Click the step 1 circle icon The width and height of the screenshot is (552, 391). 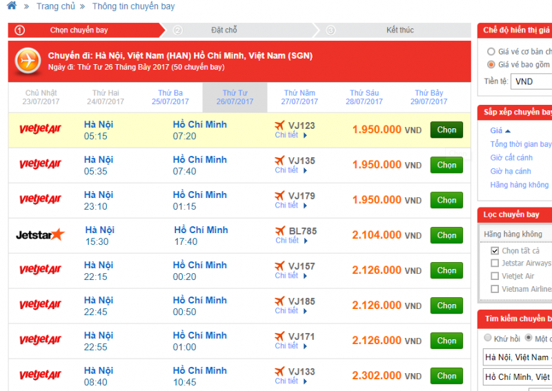20,30
